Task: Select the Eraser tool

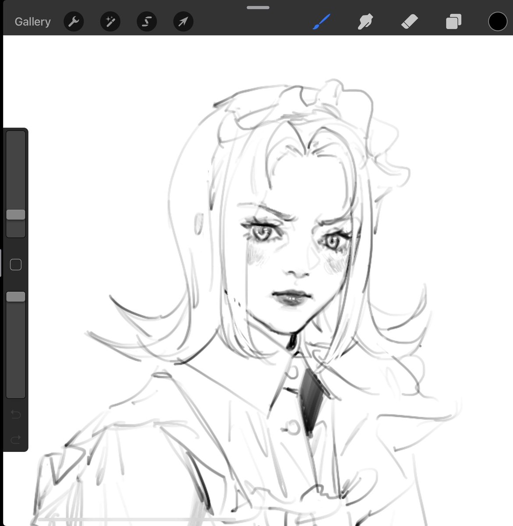Action: [x=410, y=21]
